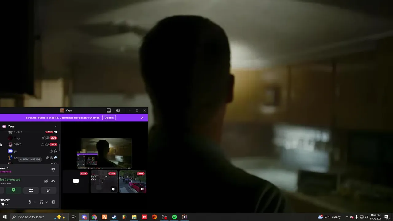The image size is (393, 221).
Task: Select user Taay in voice channel
Action: pos(17,138)
